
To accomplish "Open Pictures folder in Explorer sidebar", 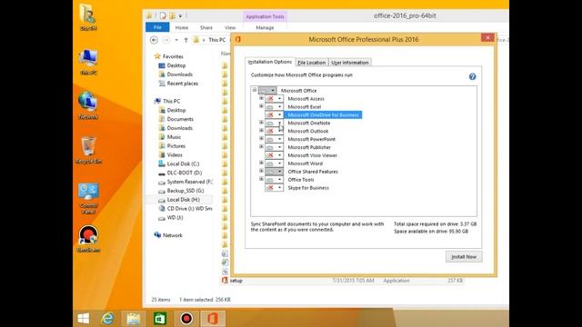I will pyautogui.click(x=176, y=146).
